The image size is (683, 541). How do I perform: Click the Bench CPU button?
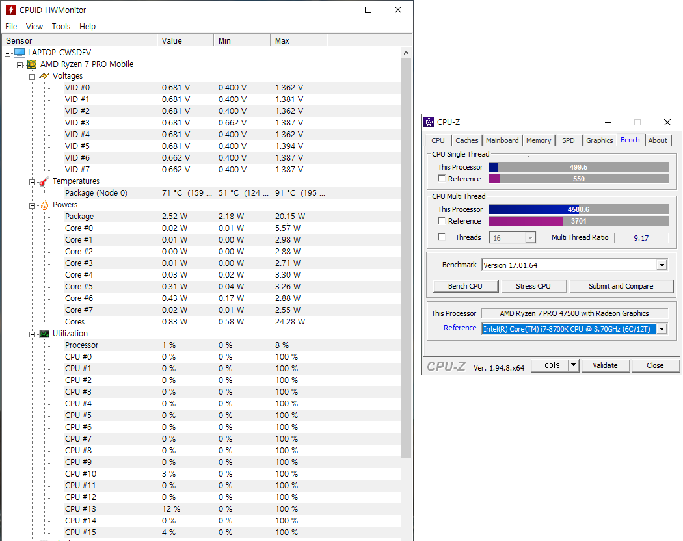click(465, 286)
